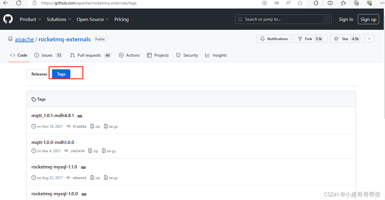Click the slash shortcut key hint

[x=326, y=19]
